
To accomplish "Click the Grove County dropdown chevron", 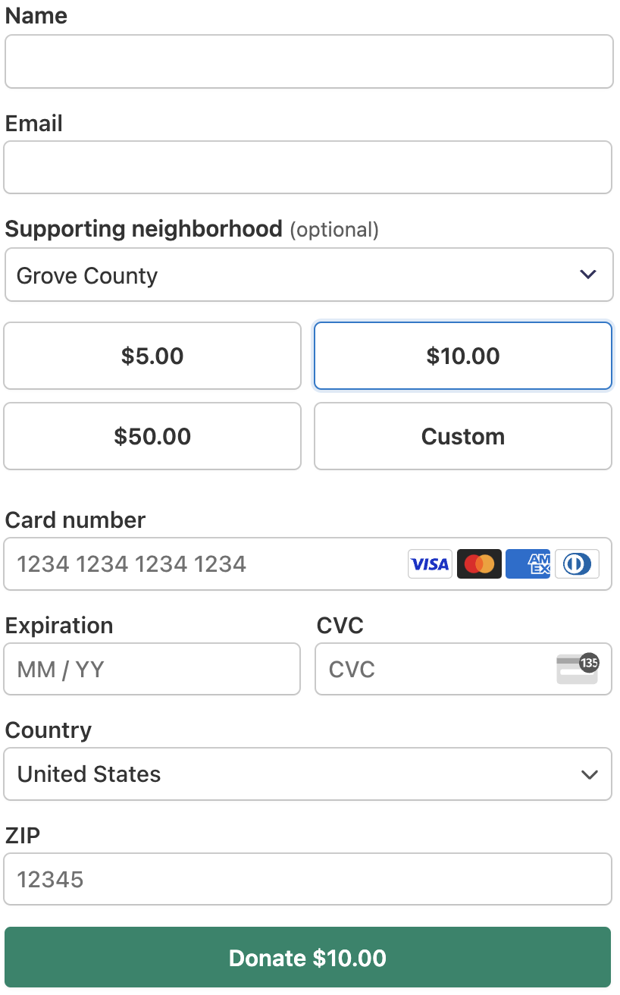I will coord(588,275).
